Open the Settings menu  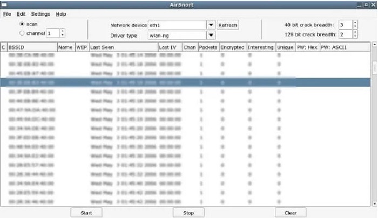(40, 14)
